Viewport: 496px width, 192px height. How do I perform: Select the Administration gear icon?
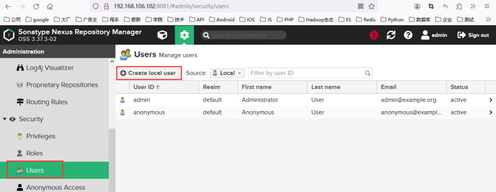[x=184, y=35]
